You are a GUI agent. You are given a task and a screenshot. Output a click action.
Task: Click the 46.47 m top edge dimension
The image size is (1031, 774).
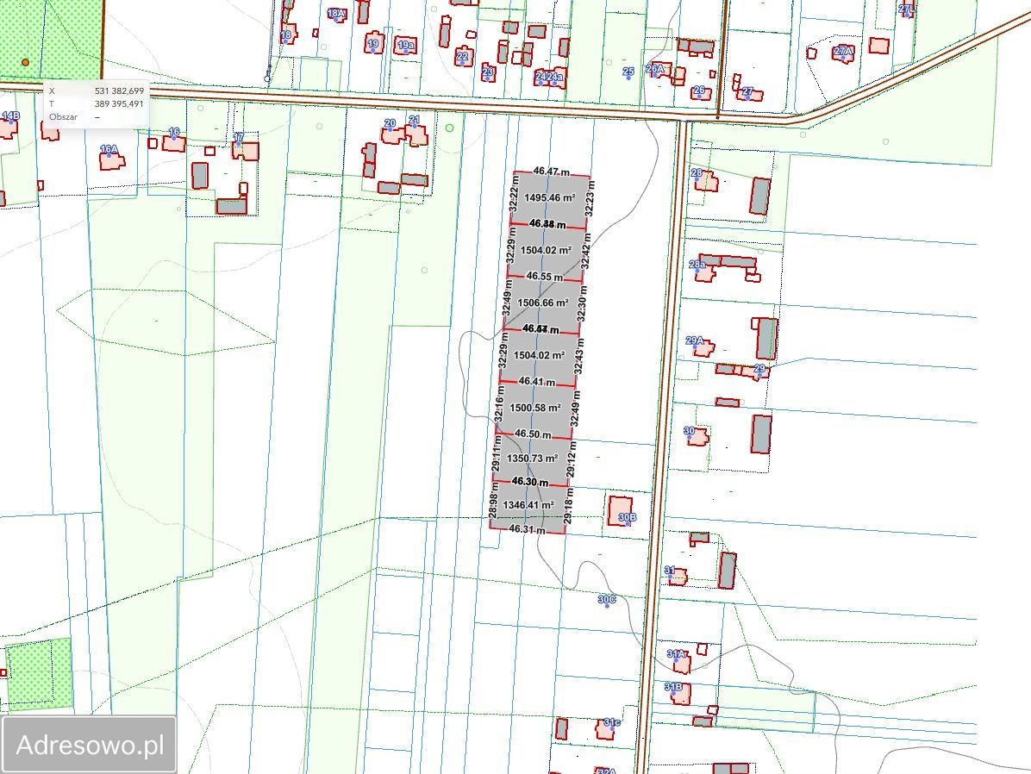coord(551,171)
